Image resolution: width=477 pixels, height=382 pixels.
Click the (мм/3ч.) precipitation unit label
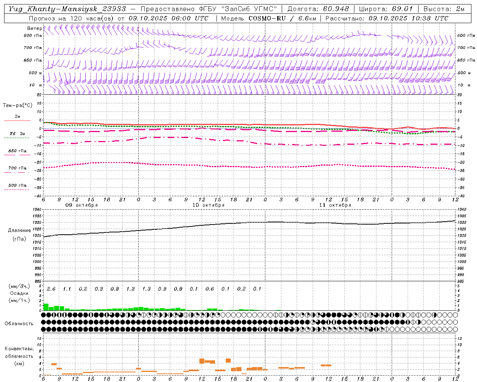point(19,286)
